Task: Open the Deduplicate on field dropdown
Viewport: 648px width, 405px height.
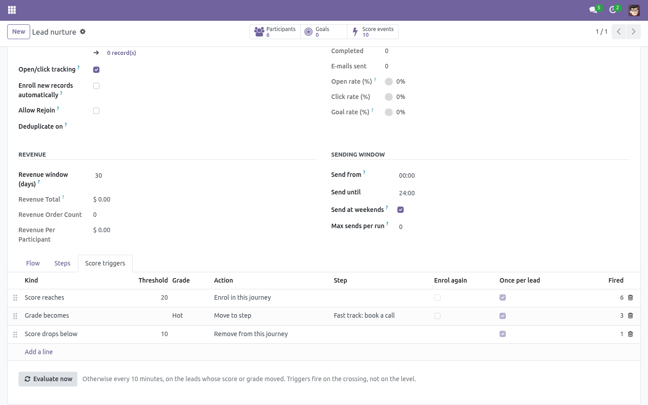Action: [205, 126]
